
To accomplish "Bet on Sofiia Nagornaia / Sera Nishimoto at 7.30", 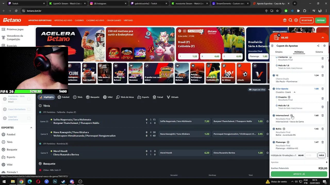I will click(x=185, y=121).
